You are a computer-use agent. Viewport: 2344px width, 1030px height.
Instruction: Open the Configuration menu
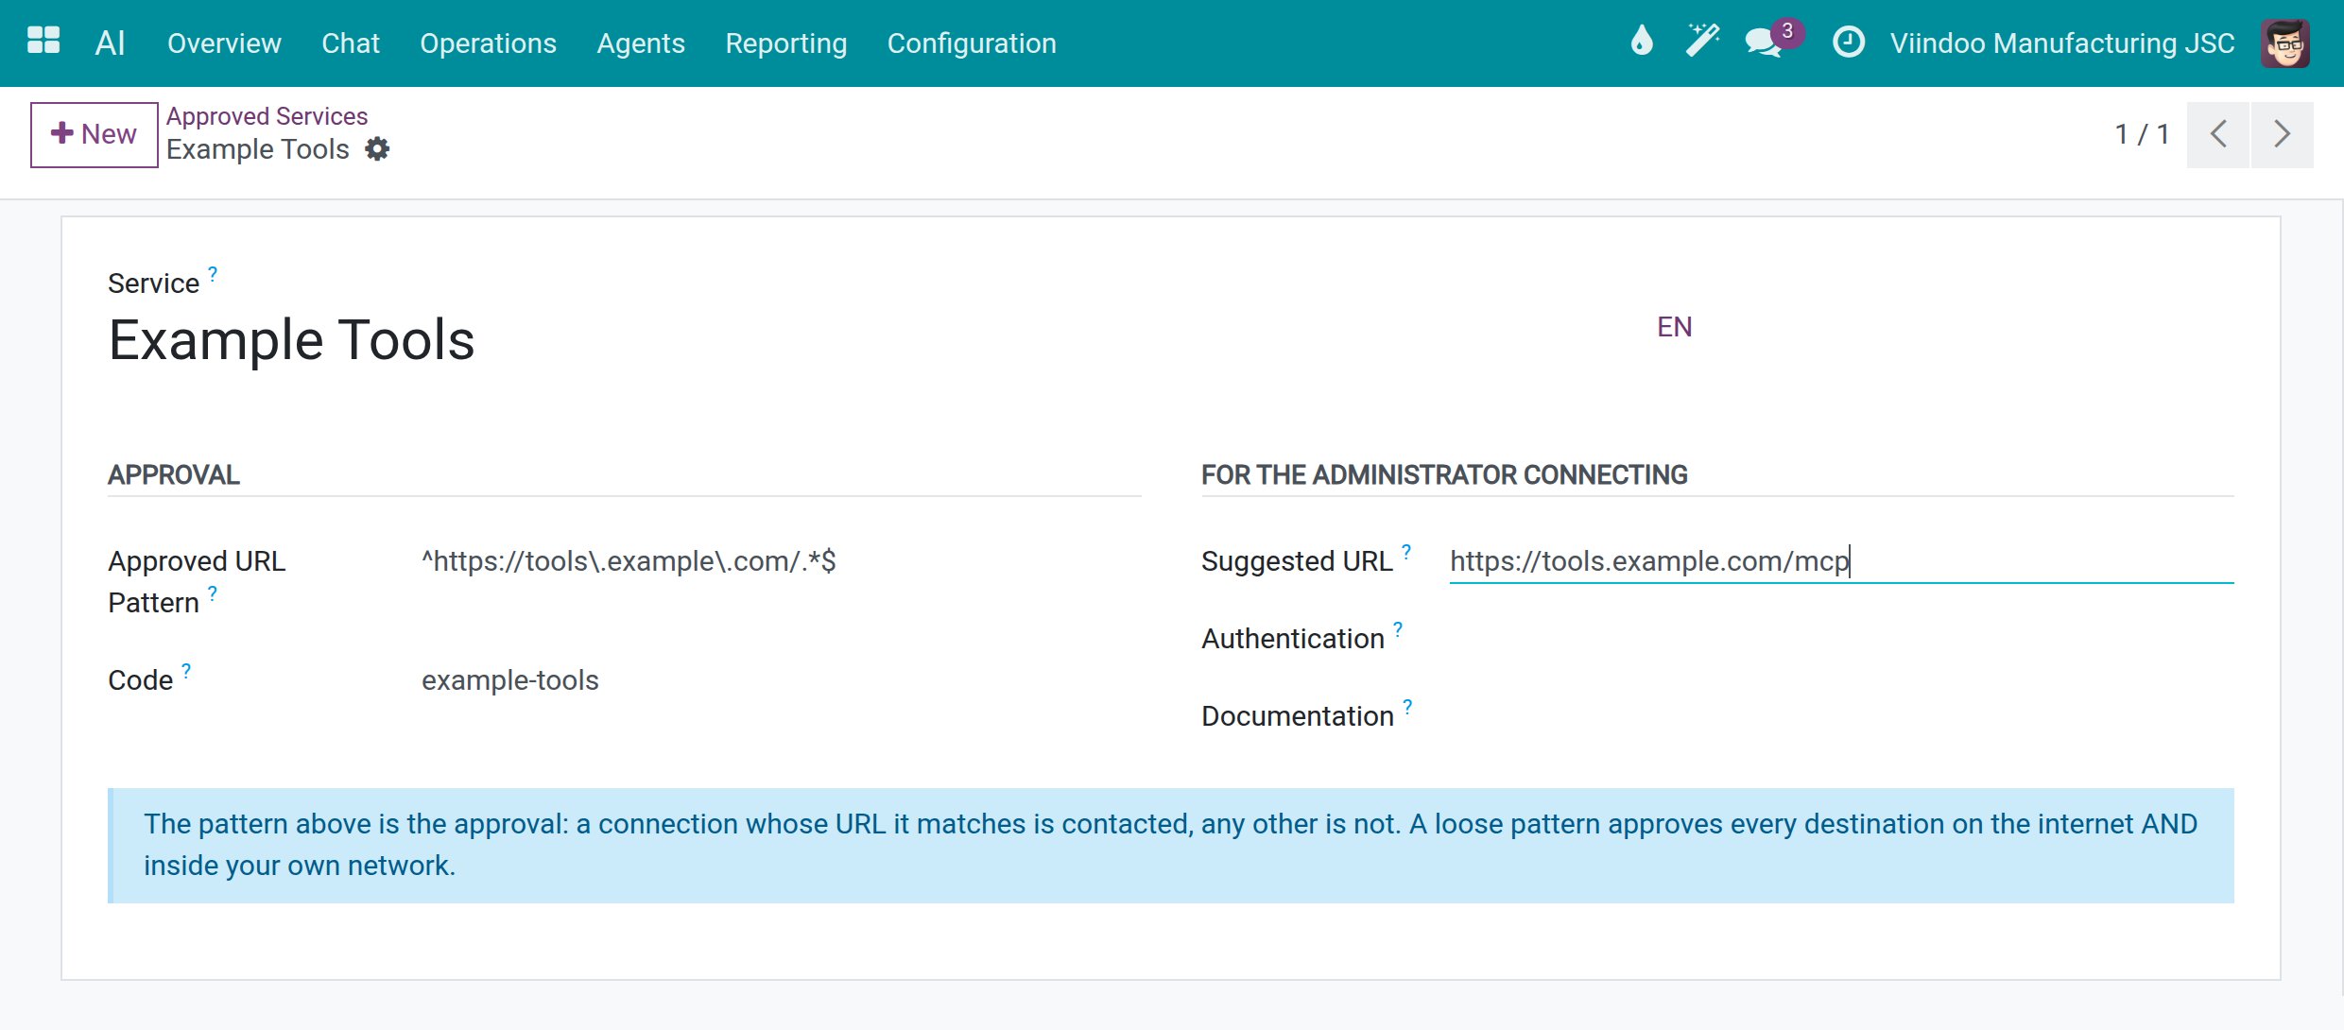[x=972, y=43]
